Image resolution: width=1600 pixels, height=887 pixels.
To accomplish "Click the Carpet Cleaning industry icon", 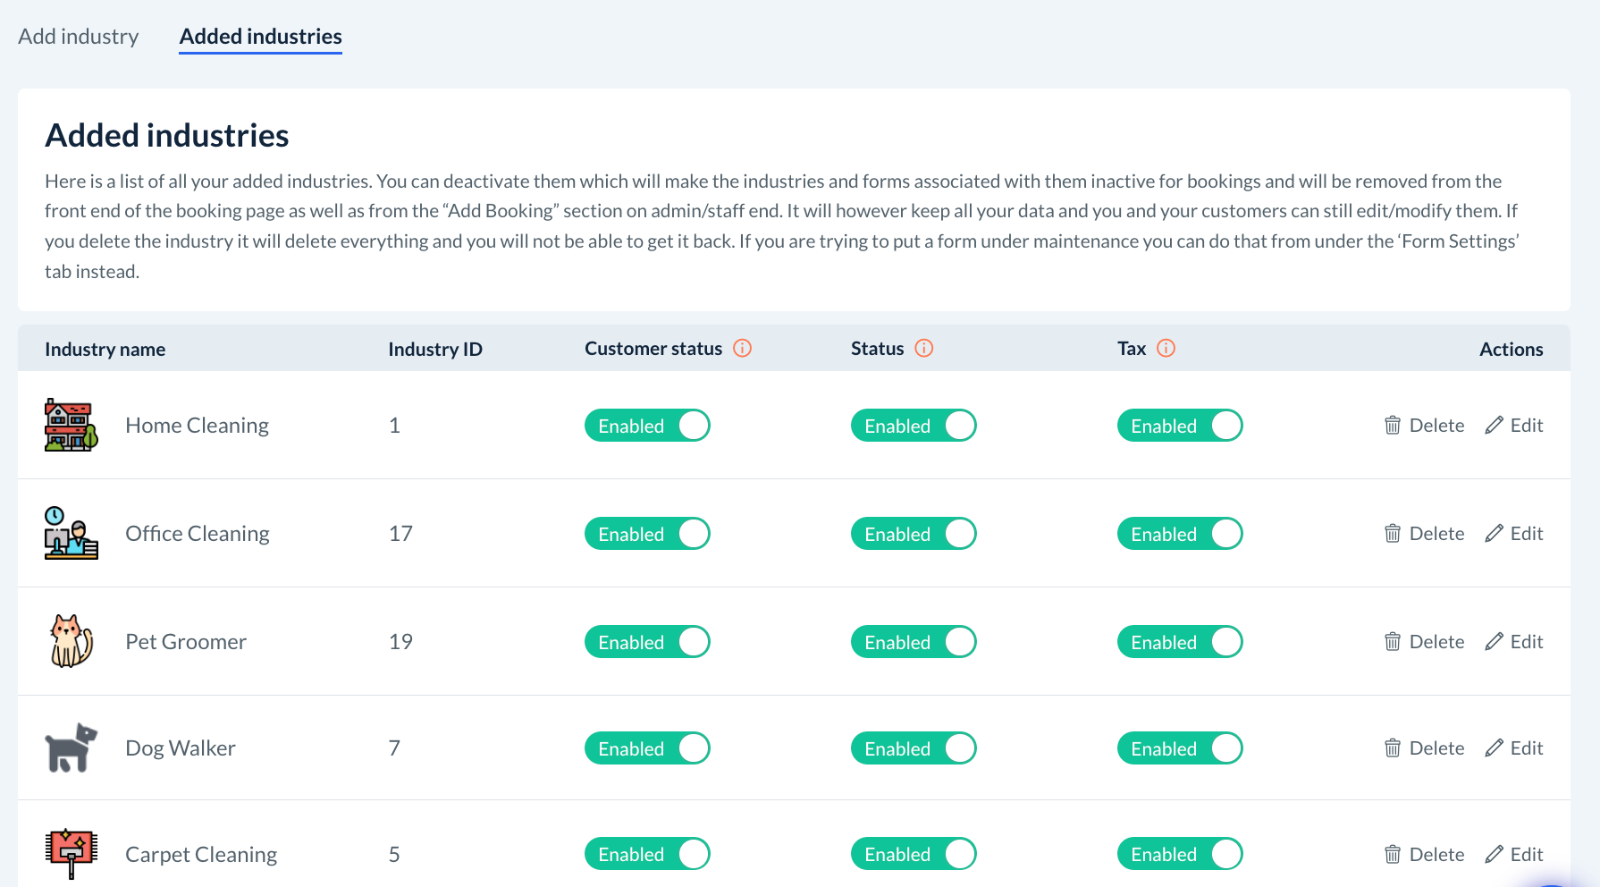I will pos(71,854).
